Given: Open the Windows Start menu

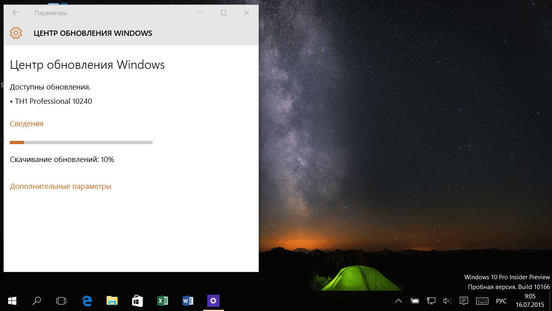Looking at the screenshot, I should (12, 301).
